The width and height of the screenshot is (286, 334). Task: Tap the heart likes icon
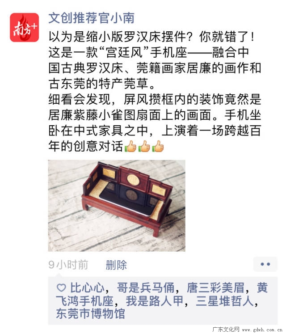(61, 288)
